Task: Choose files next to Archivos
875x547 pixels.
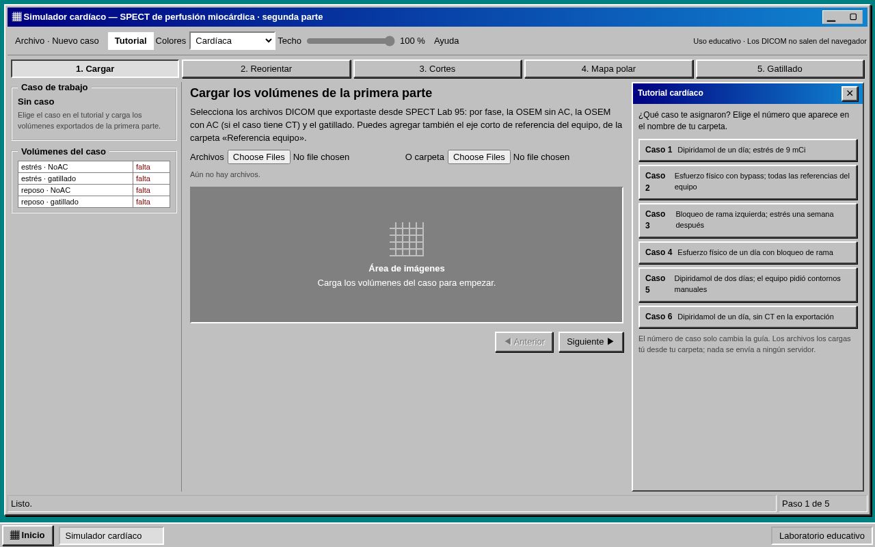Action: pos(259,157)
